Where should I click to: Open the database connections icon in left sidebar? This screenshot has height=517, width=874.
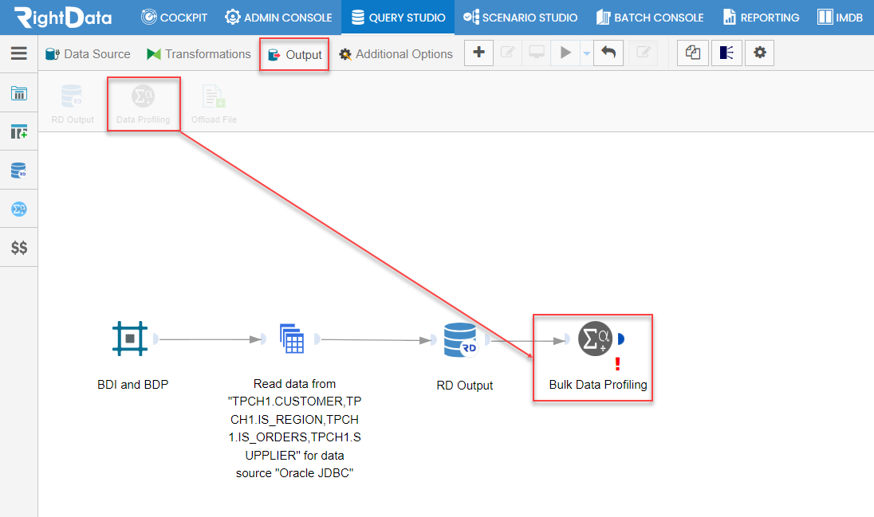[18, 169]
